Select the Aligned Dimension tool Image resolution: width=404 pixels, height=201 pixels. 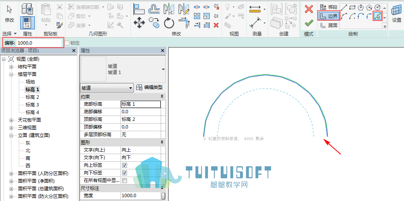(x=256, y=23)
